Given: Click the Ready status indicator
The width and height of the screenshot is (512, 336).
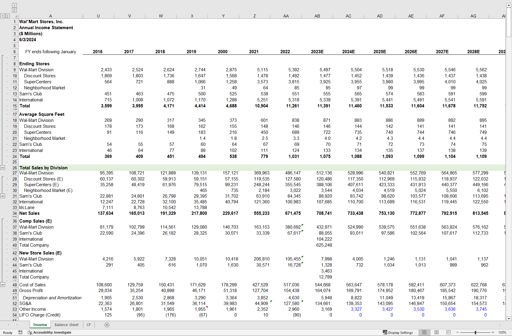Looking at the screenshot, I should (8, 333).
